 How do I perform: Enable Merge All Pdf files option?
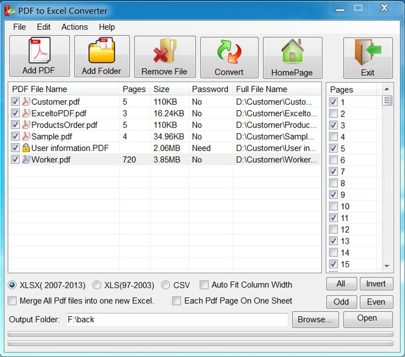point(12,301)
